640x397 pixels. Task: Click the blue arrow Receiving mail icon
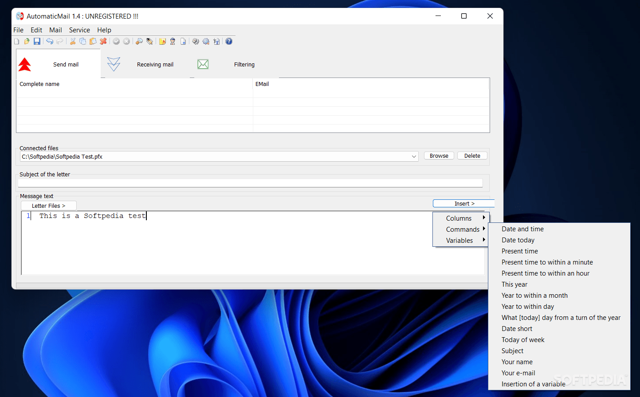pos(114,64)
